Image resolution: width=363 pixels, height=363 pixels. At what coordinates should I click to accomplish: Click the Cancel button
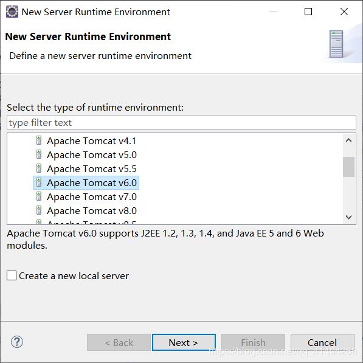click(322, 342)
